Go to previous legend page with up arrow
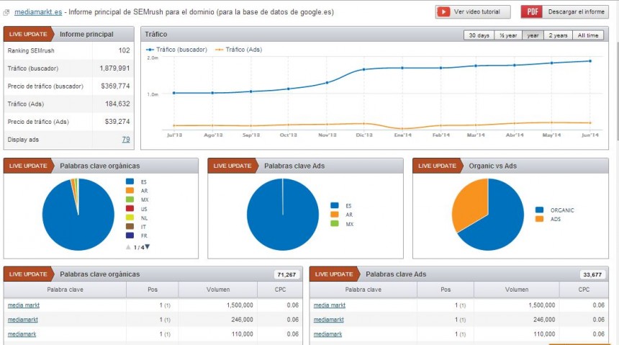Screen dimensions: 619x345 point(128,247)
